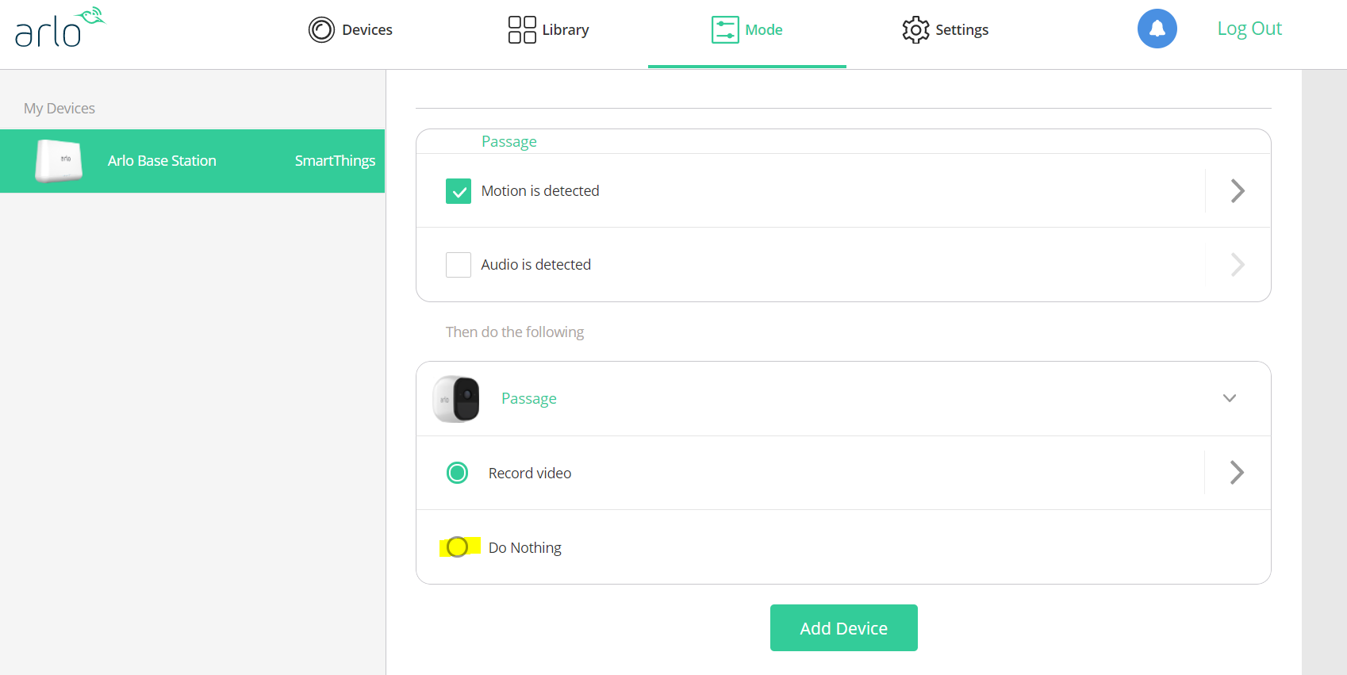Screen dimensions: 1347x675
Task: Click the Arlo Base Station device image
Action: (x=59, y=161)
